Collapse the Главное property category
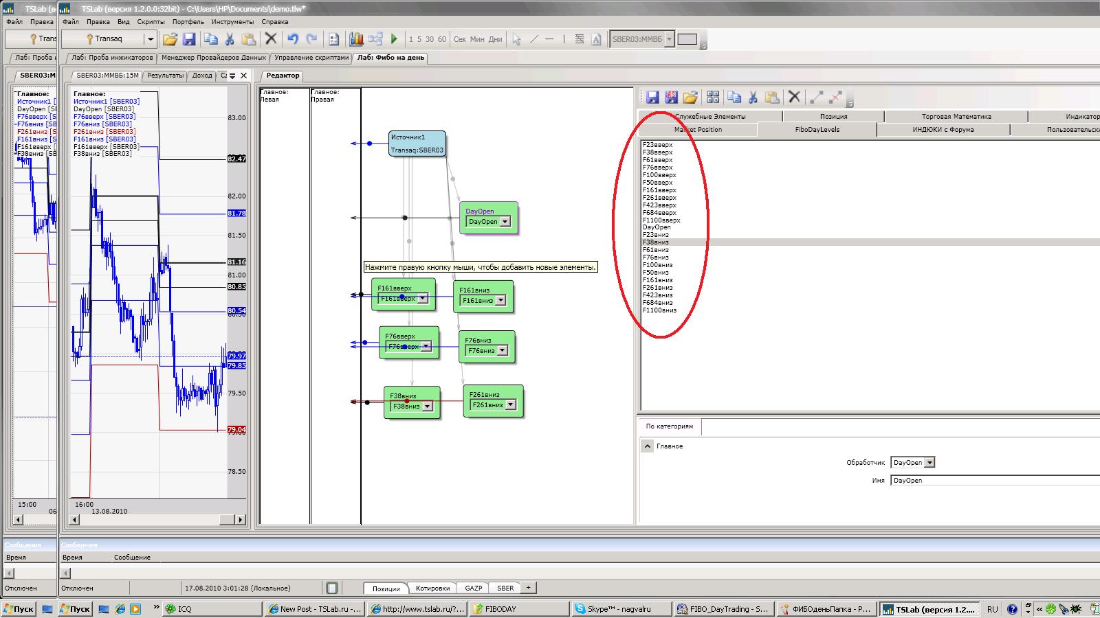1100x618 pixels. point(647,446)
